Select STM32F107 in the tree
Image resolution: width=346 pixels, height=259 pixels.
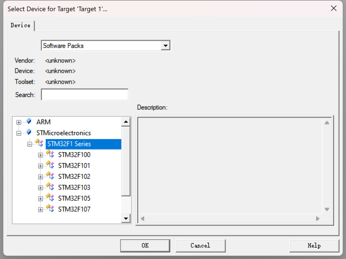[74, 209]
